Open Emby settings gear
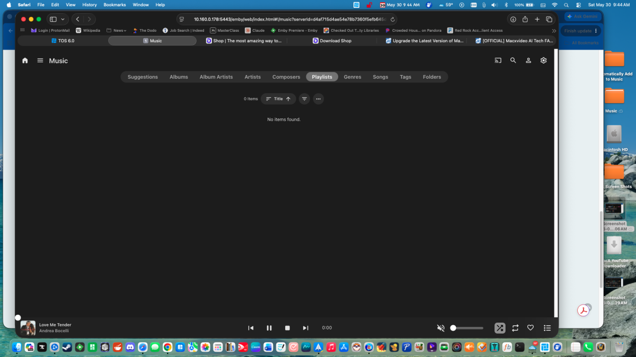This screenshot has height=357, width=636. click(543, 60)
